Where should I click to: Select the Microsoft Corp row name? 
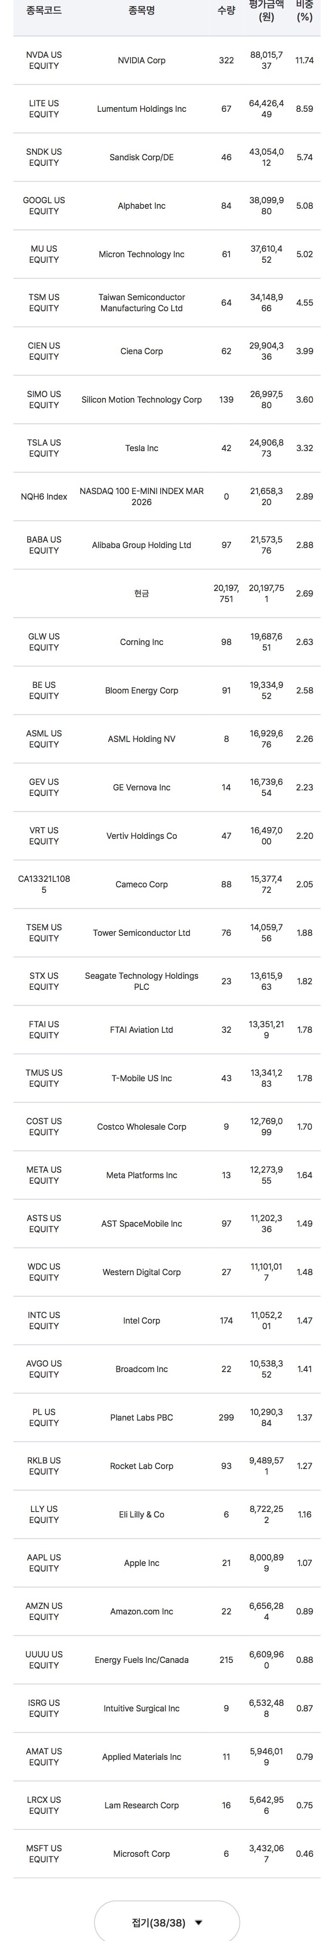point(142,1853)
